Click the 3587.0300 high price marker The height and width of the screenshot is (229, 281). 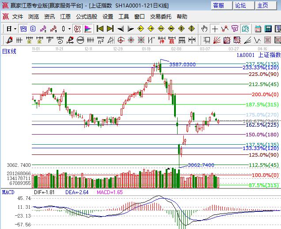coord(182,64)
